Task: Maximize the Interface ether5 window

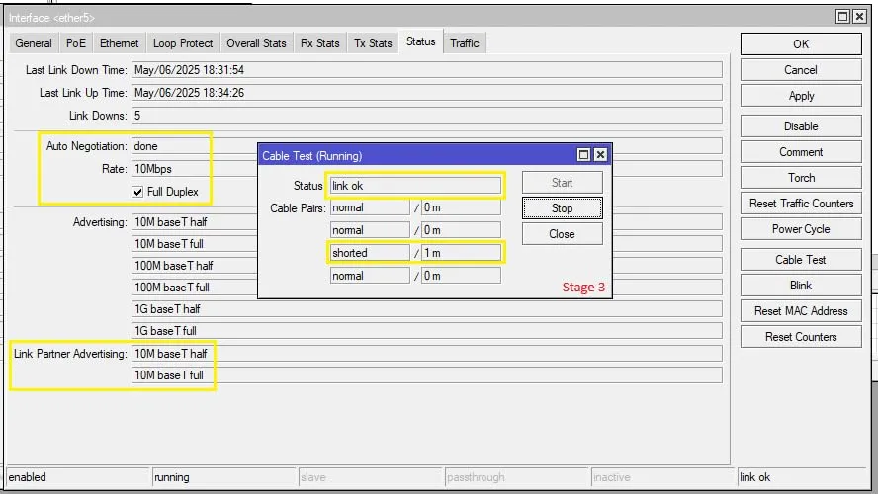Action: [x=842, y=17]
